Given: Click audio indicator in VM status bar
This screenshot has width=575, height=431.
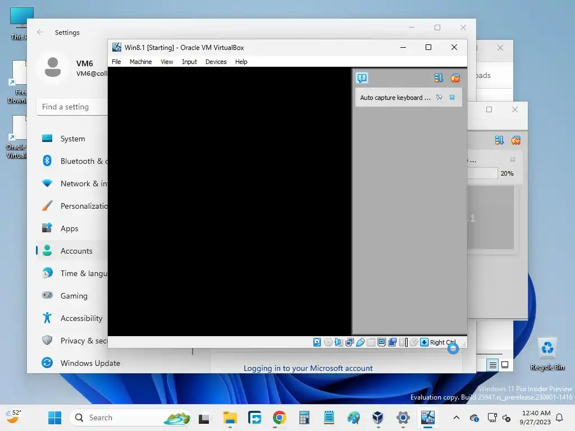Looking at the screenshot, I should (x=339, y=342).
